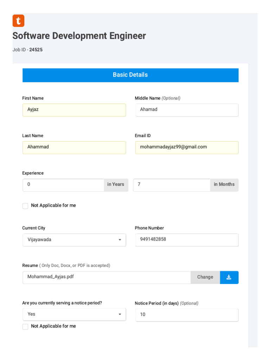Focus the Phone Number field
The height and width of the screenshot is (360, 270).
coord(187,240)
